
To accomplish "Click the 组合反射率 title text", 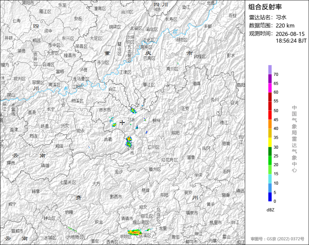I will click(265, 7).
